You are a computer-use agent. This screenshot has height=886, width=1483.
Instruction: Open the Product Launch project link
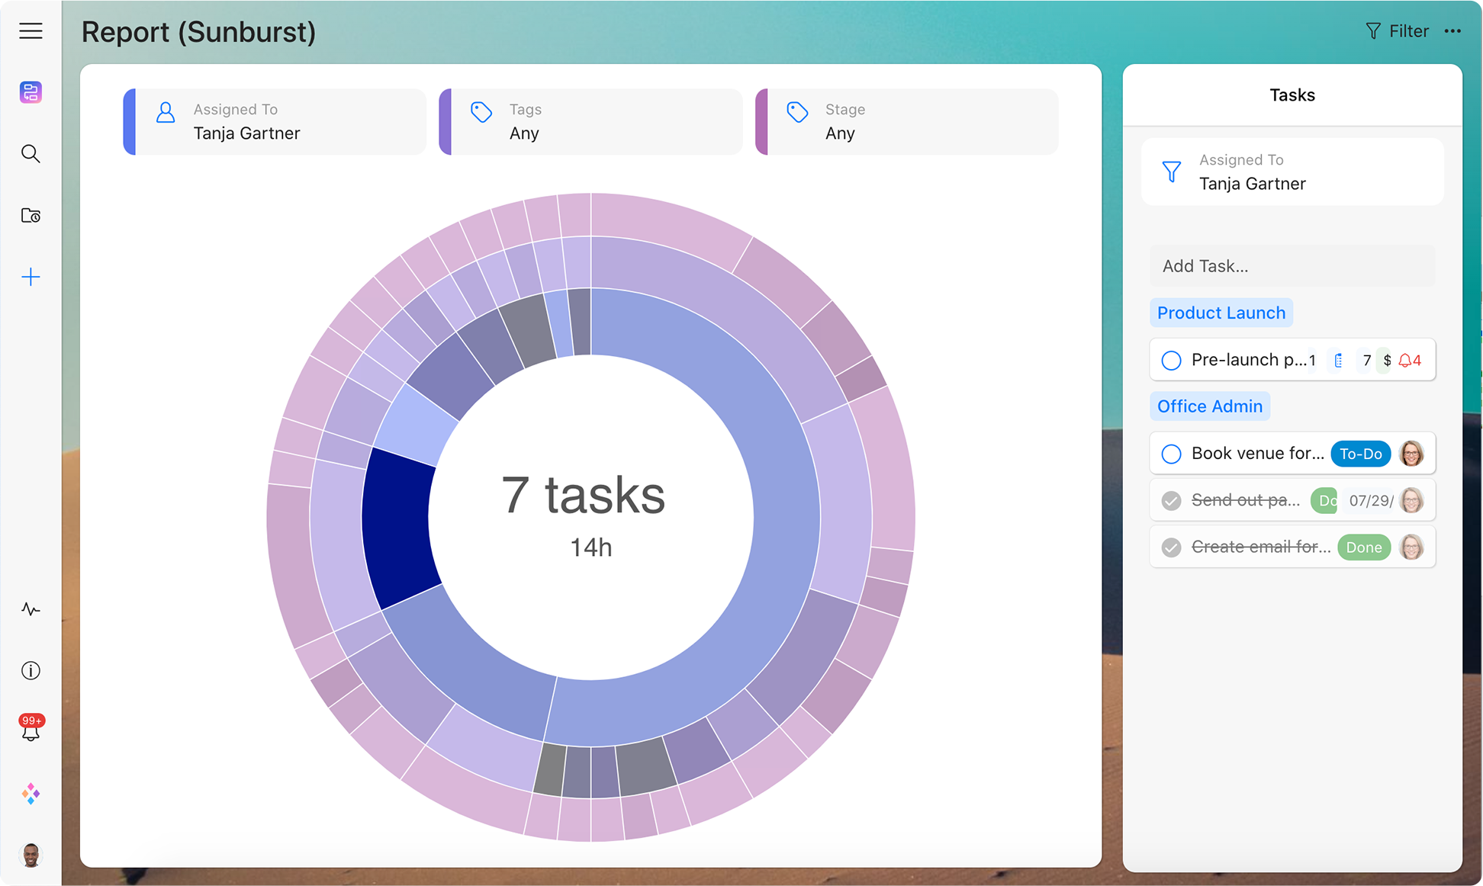tap(1221, 313)
